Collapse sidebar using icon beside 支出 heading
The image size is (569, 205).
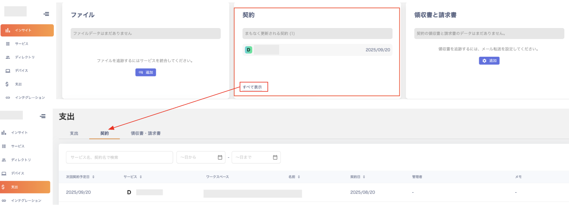[x=43, y=116]
